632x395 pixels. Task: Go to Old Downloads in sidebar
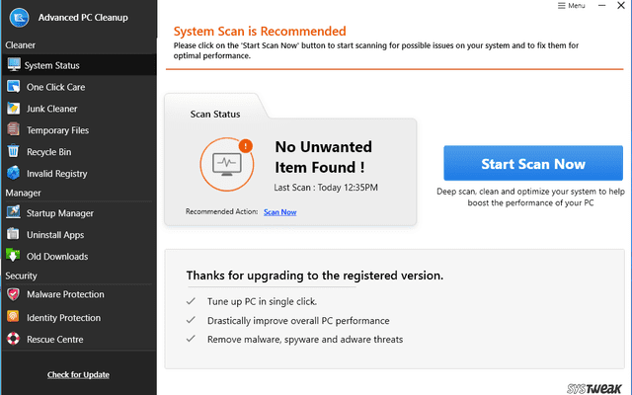tap(57, 257)
